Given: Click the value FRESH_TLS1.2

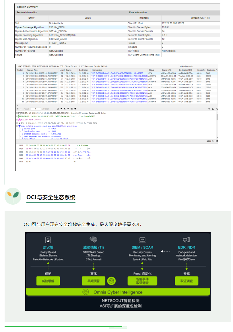Looking at the screenshot, I should pyautogui.click(x=58, y=43).
